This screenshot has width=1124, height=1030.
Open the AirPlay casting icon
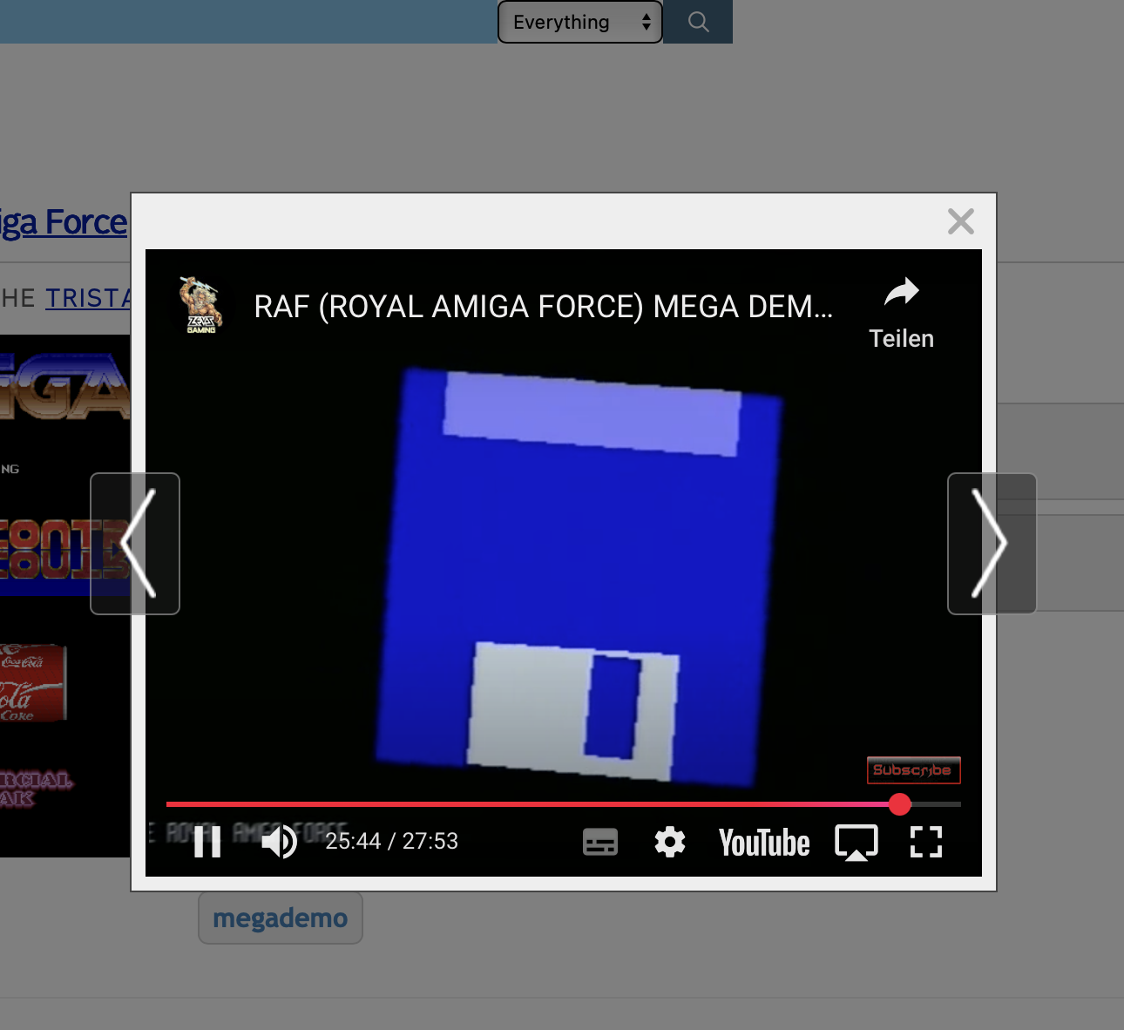coord(857,843)
